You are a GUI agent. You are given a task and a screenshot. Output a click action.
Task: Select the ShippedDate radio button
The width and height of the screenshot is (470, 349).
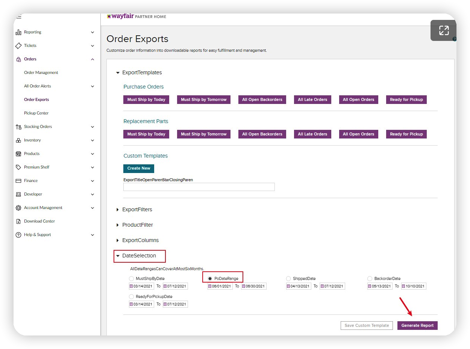pyautogui.click(x=288, y=279)
